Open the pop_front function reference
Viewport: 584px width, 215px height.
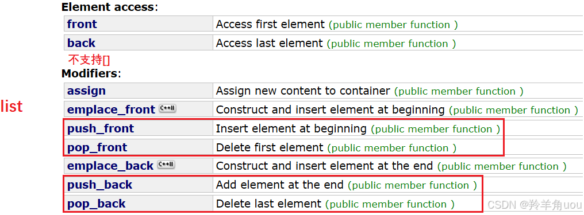click(x=97, y=148)
